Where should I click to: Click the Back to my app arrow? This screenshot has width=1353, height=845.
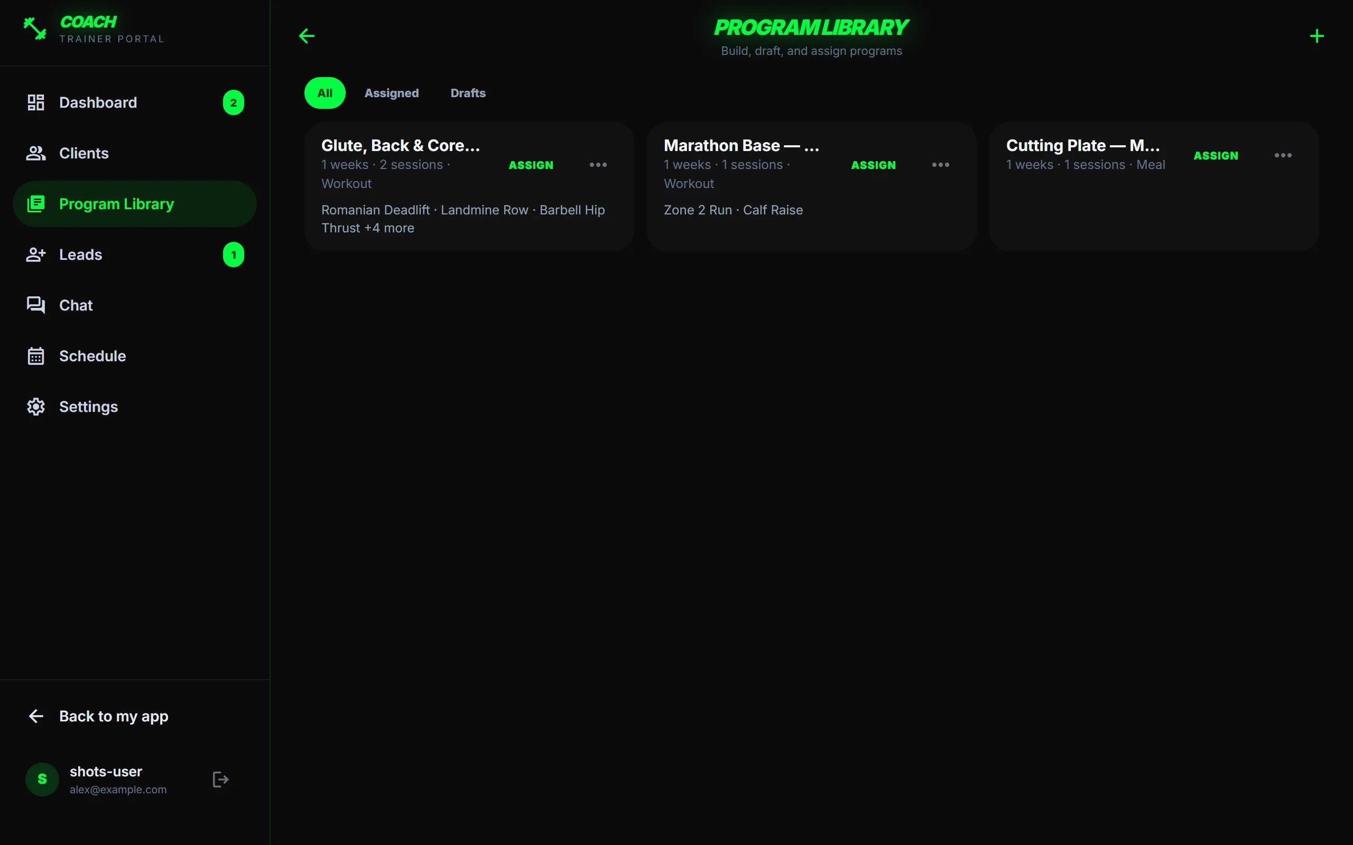tap(36, 716)
